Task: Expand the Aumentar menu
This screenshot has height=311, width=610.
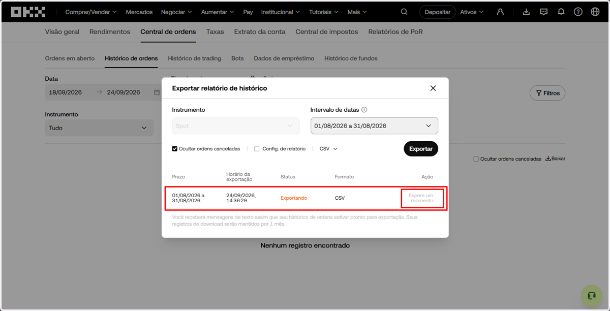Action: point(218,12)
